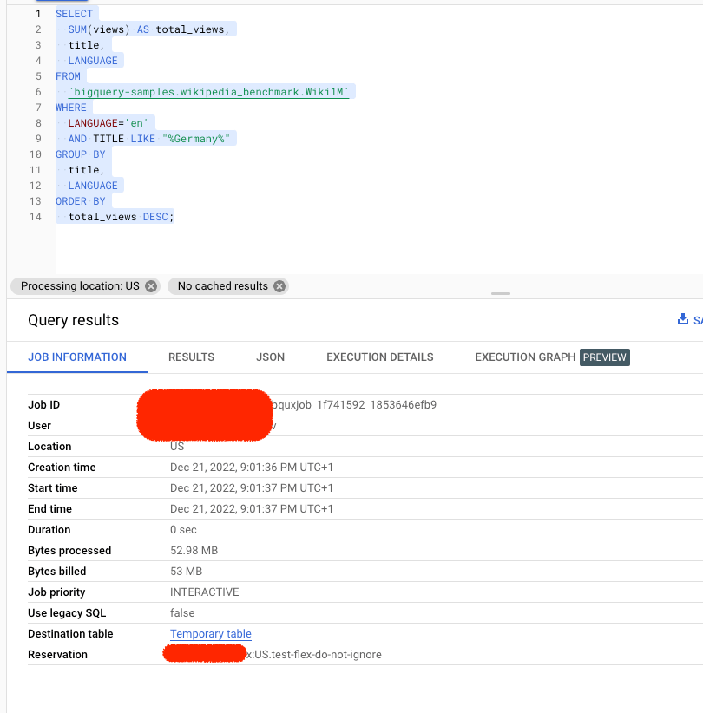Click the SELECT keyword on line 1
This screenshot has width=703, height=713.
coord(74,13)
